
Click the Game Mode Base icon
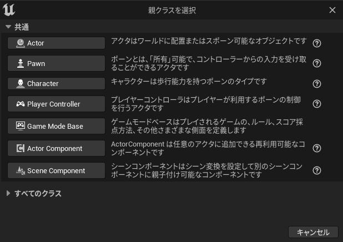click(20, 126)
